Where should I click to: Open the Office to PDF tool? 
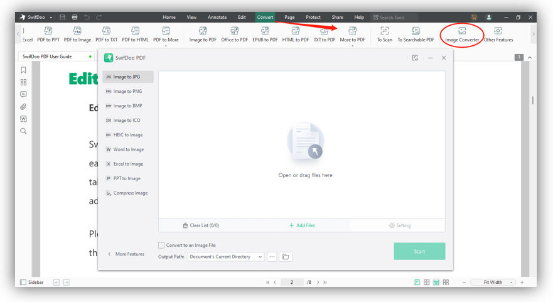pyautogui.click(x=235, y=35)
